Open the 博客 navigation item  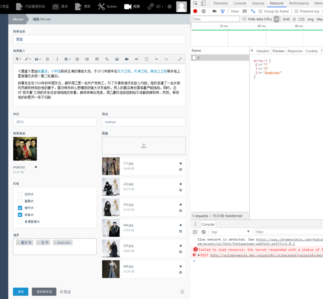pos(83,6)
